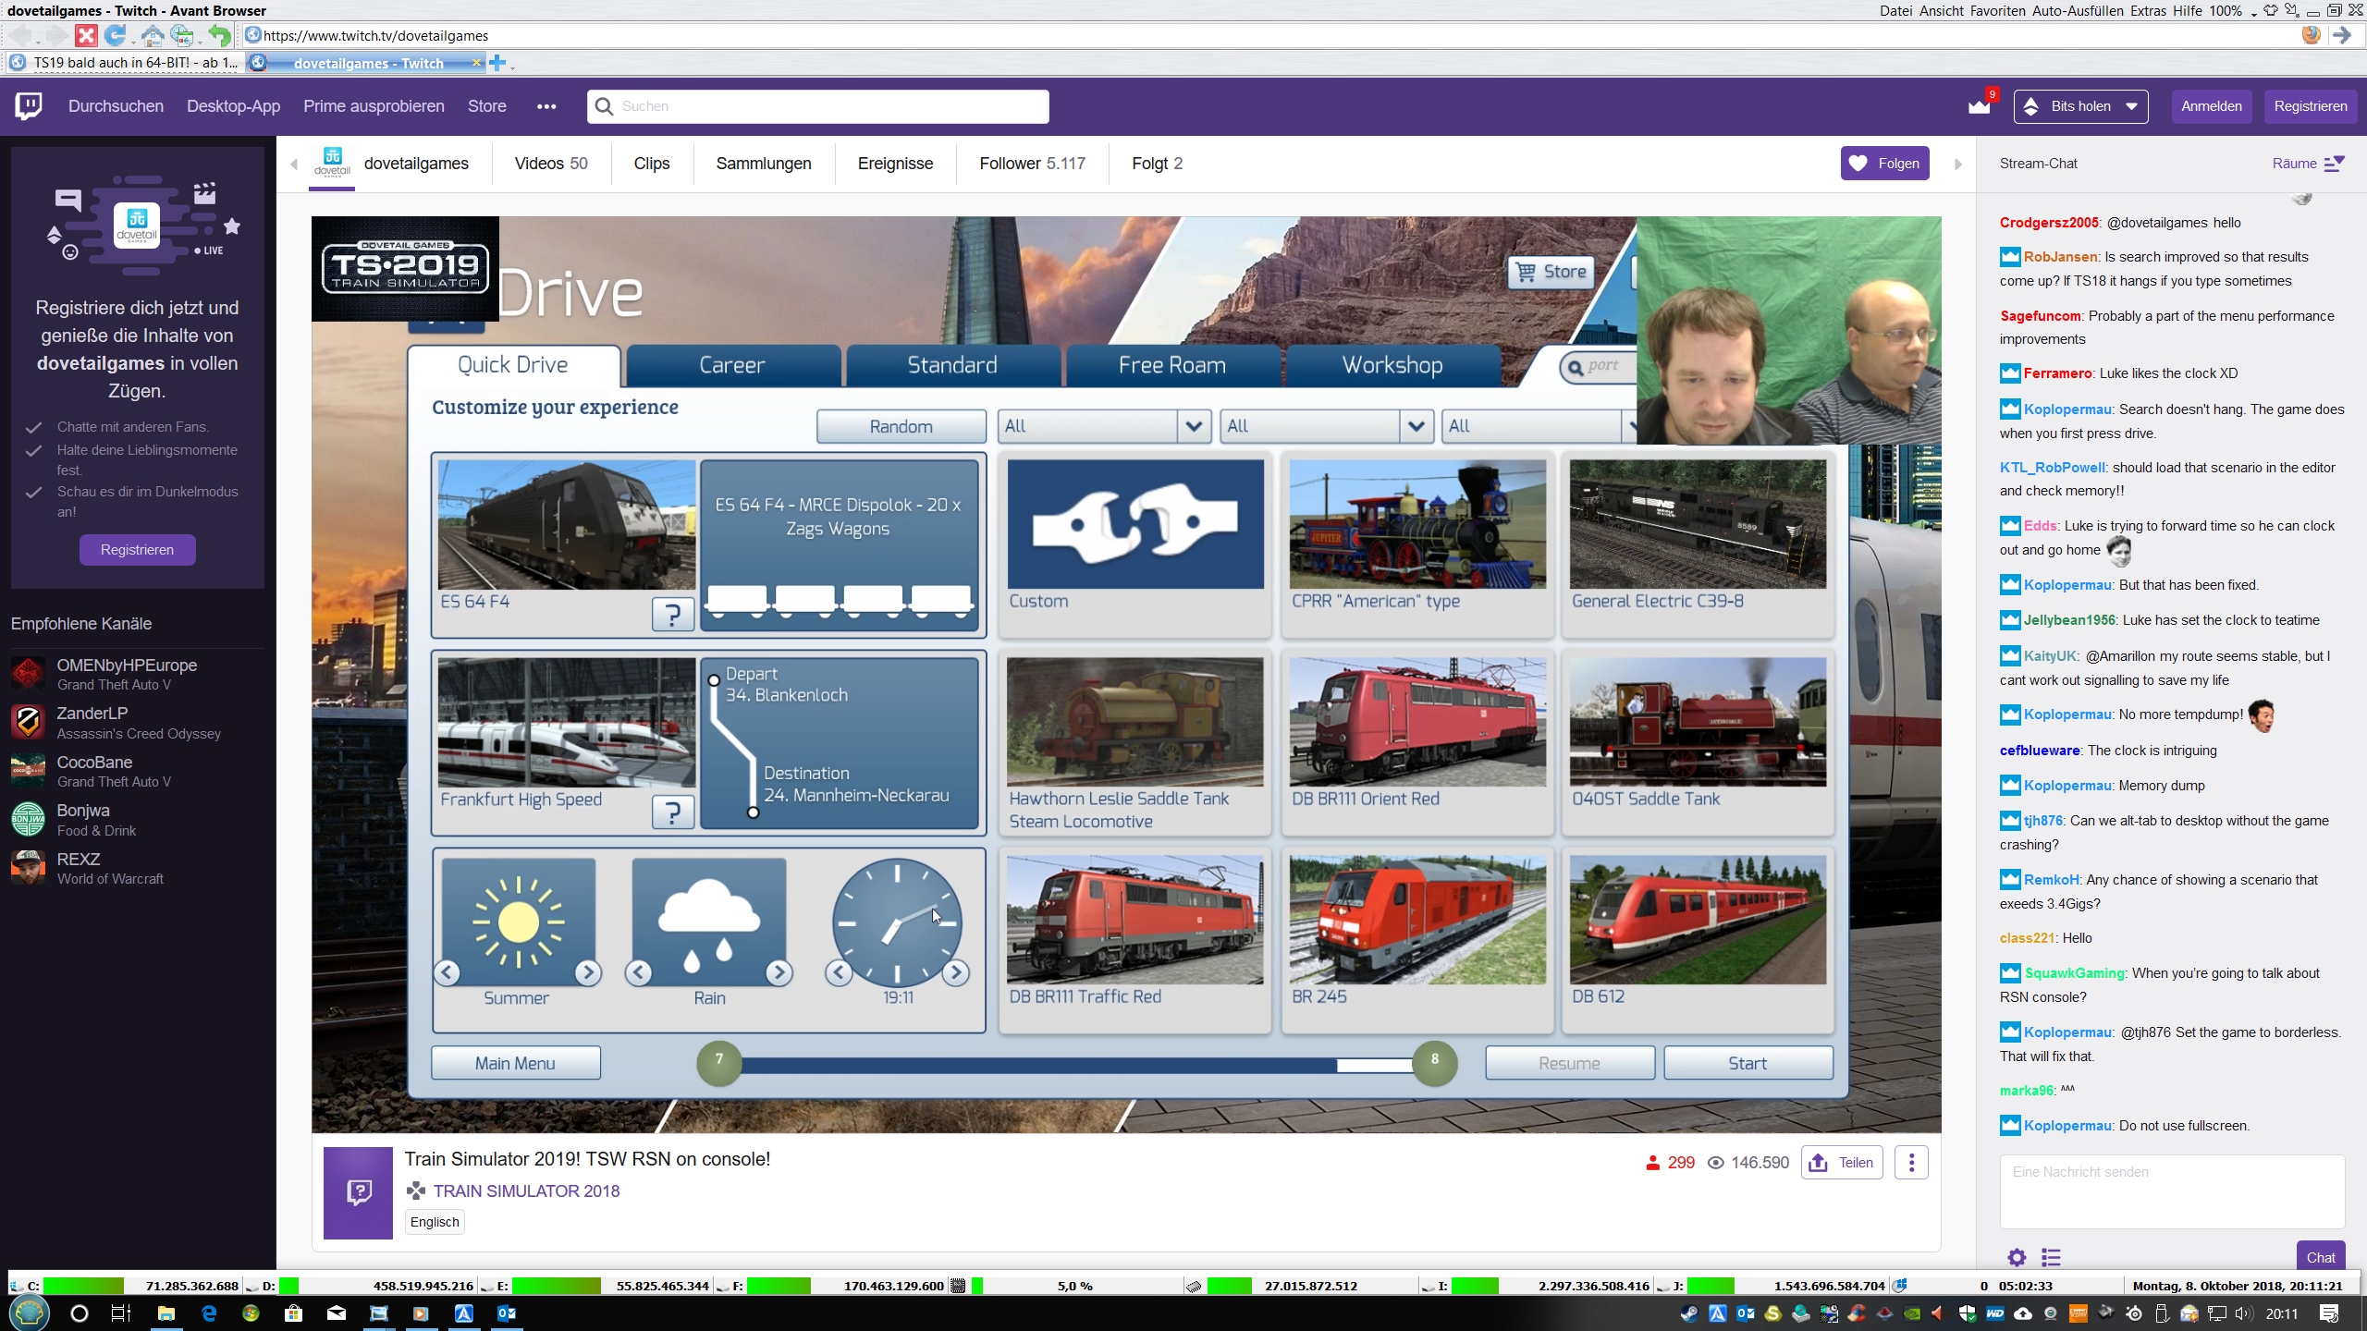Select previous weather left of Rain
The width and height of the screenshot is (2367, 1331).
639,972
